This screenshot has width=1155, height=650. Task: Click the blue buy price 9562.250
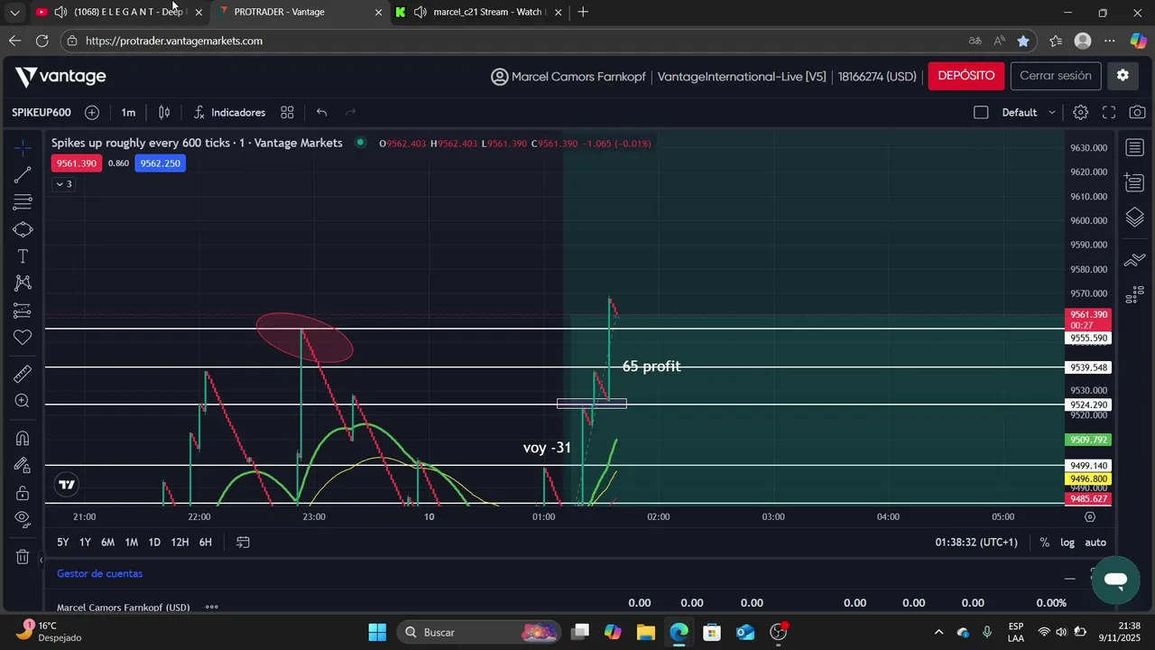(x=160, y=163)
